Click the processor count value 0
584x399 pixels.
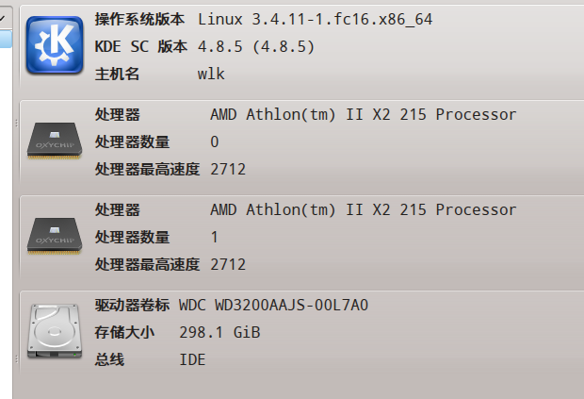pos(215,142)
